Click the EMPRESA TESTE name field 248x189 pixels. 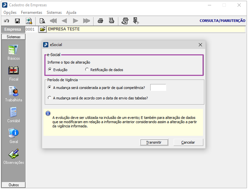[146, 29]
